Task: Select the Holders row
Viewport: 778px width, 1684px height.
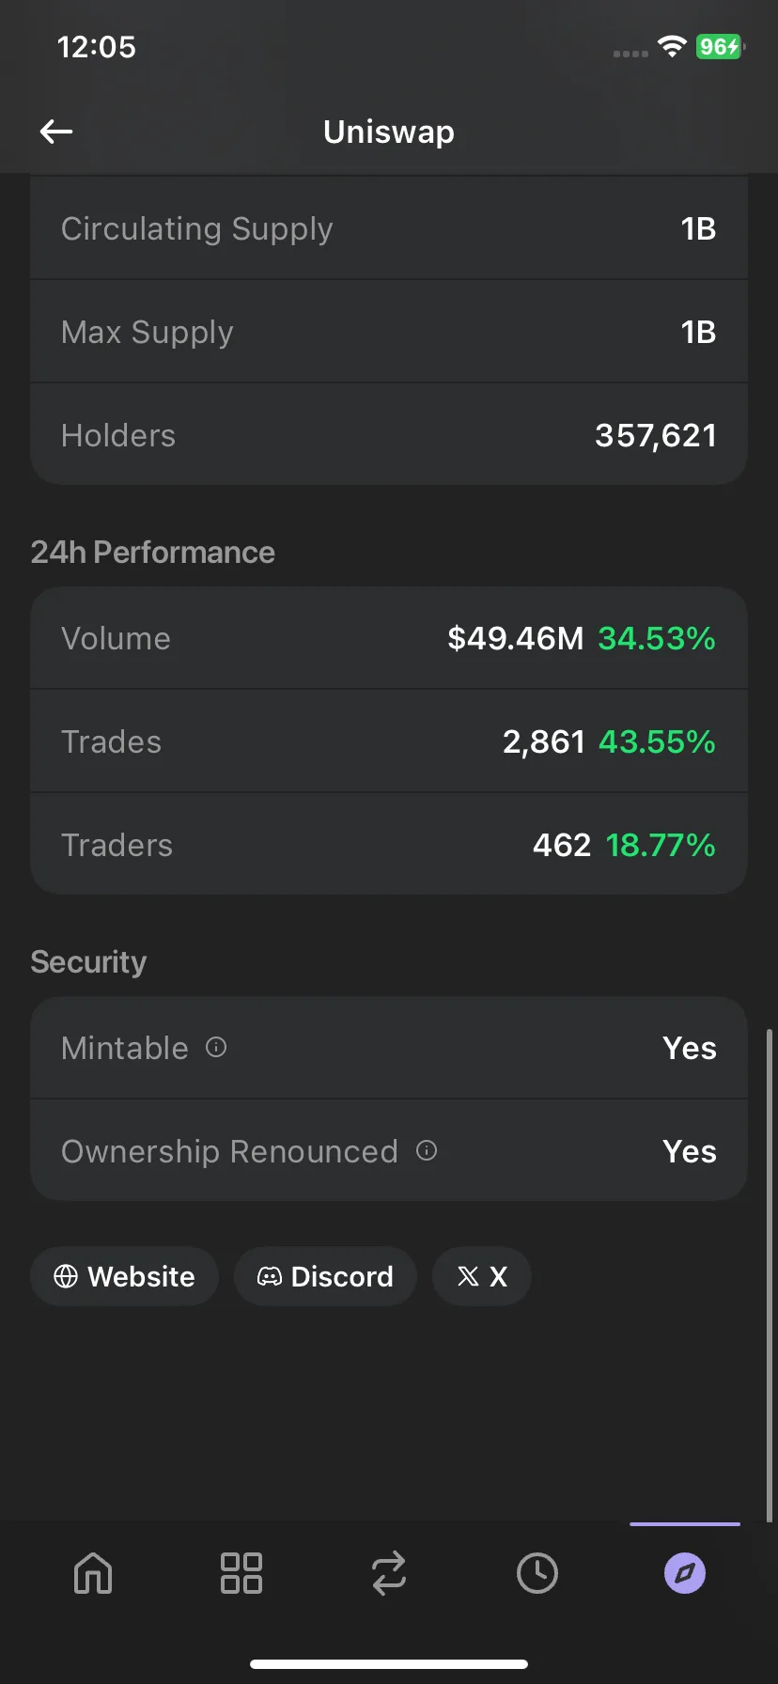Action: 389,435
